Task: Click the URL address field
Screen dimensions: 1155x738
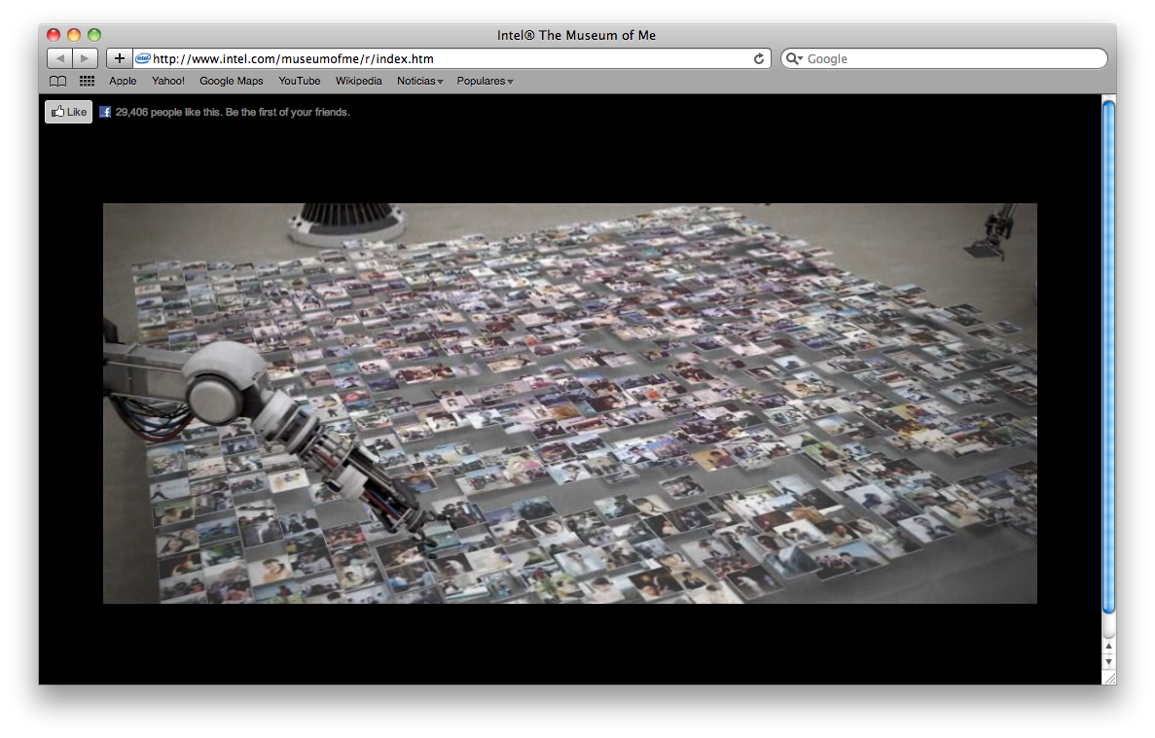Action: (x=448, y=58)
